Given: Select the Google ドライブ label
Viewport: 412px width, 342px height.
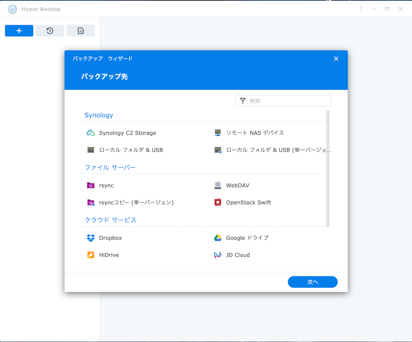Looking at the screenshot, I should (247, 238).
